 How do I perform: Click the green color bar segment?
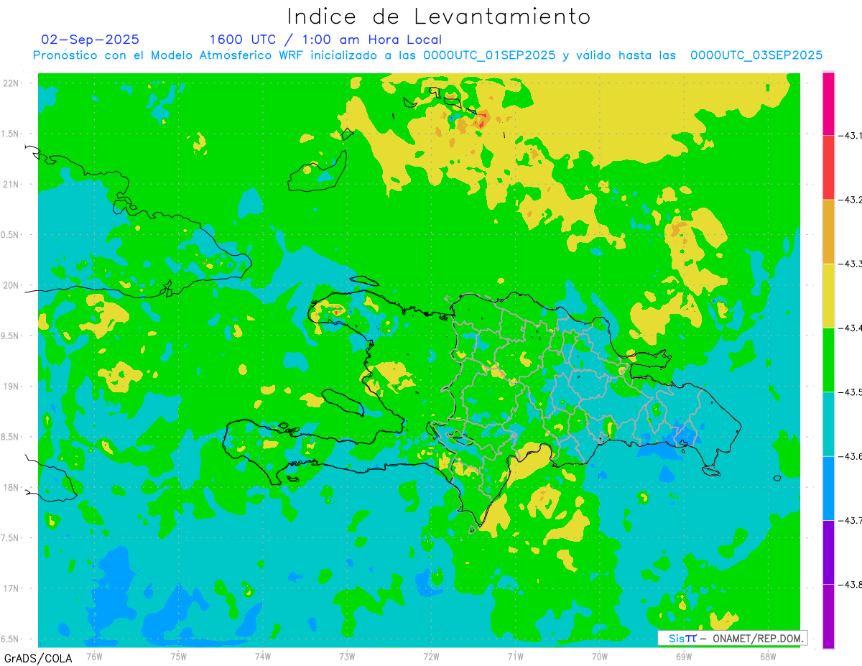[x=828, y=359]
